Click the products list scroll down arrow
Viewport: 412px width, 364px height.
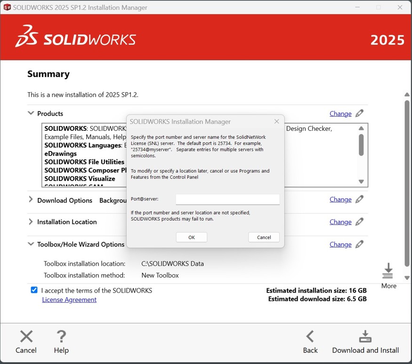point(361,182)
